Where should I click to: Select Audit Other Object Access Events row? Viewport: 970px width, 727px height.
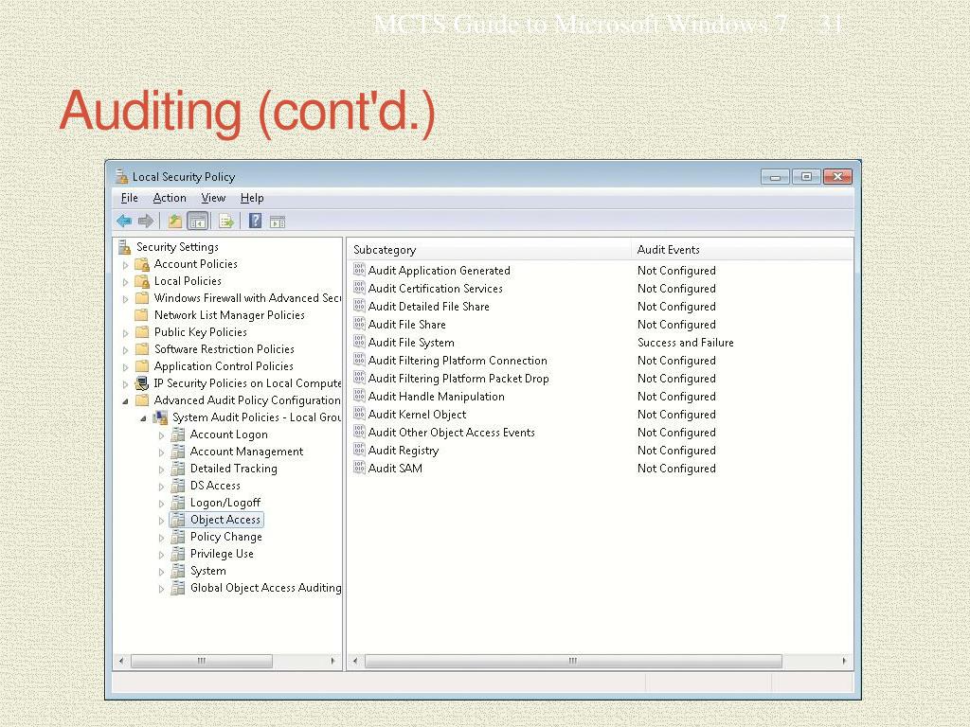pos(451,433)
